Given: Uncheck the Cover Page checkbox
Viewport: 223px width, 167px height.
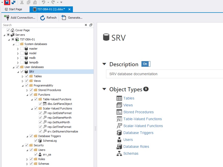Looking at the screenshot, I should (x=8, y=30).
